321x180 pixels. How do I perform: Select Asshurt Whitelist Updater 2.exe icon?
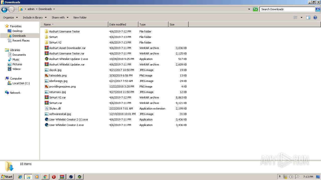46,59
